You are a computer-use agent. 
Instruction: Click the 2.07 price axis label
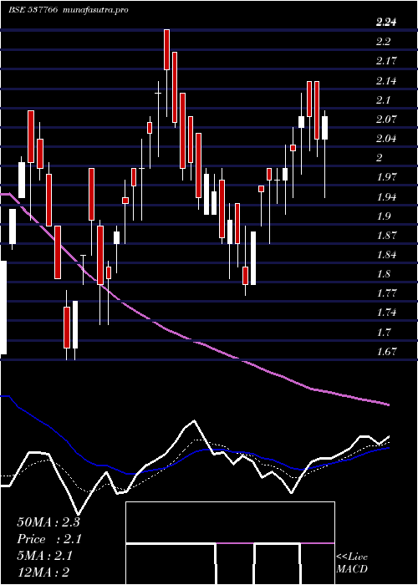coord(386,119)
